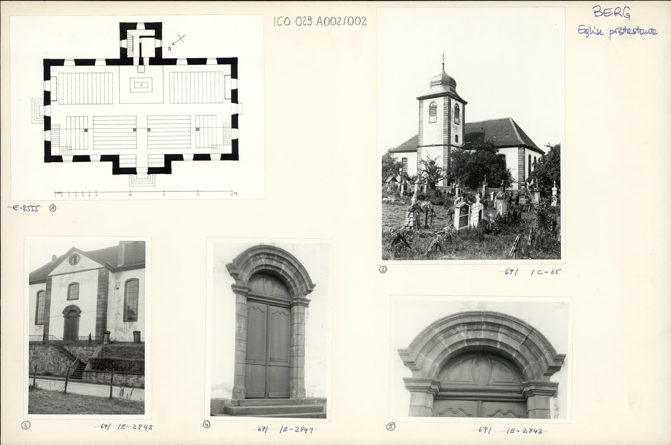Click the circled number 5 marker
The width and height of the screenshot is (671, 445).
tap(390, 427)
